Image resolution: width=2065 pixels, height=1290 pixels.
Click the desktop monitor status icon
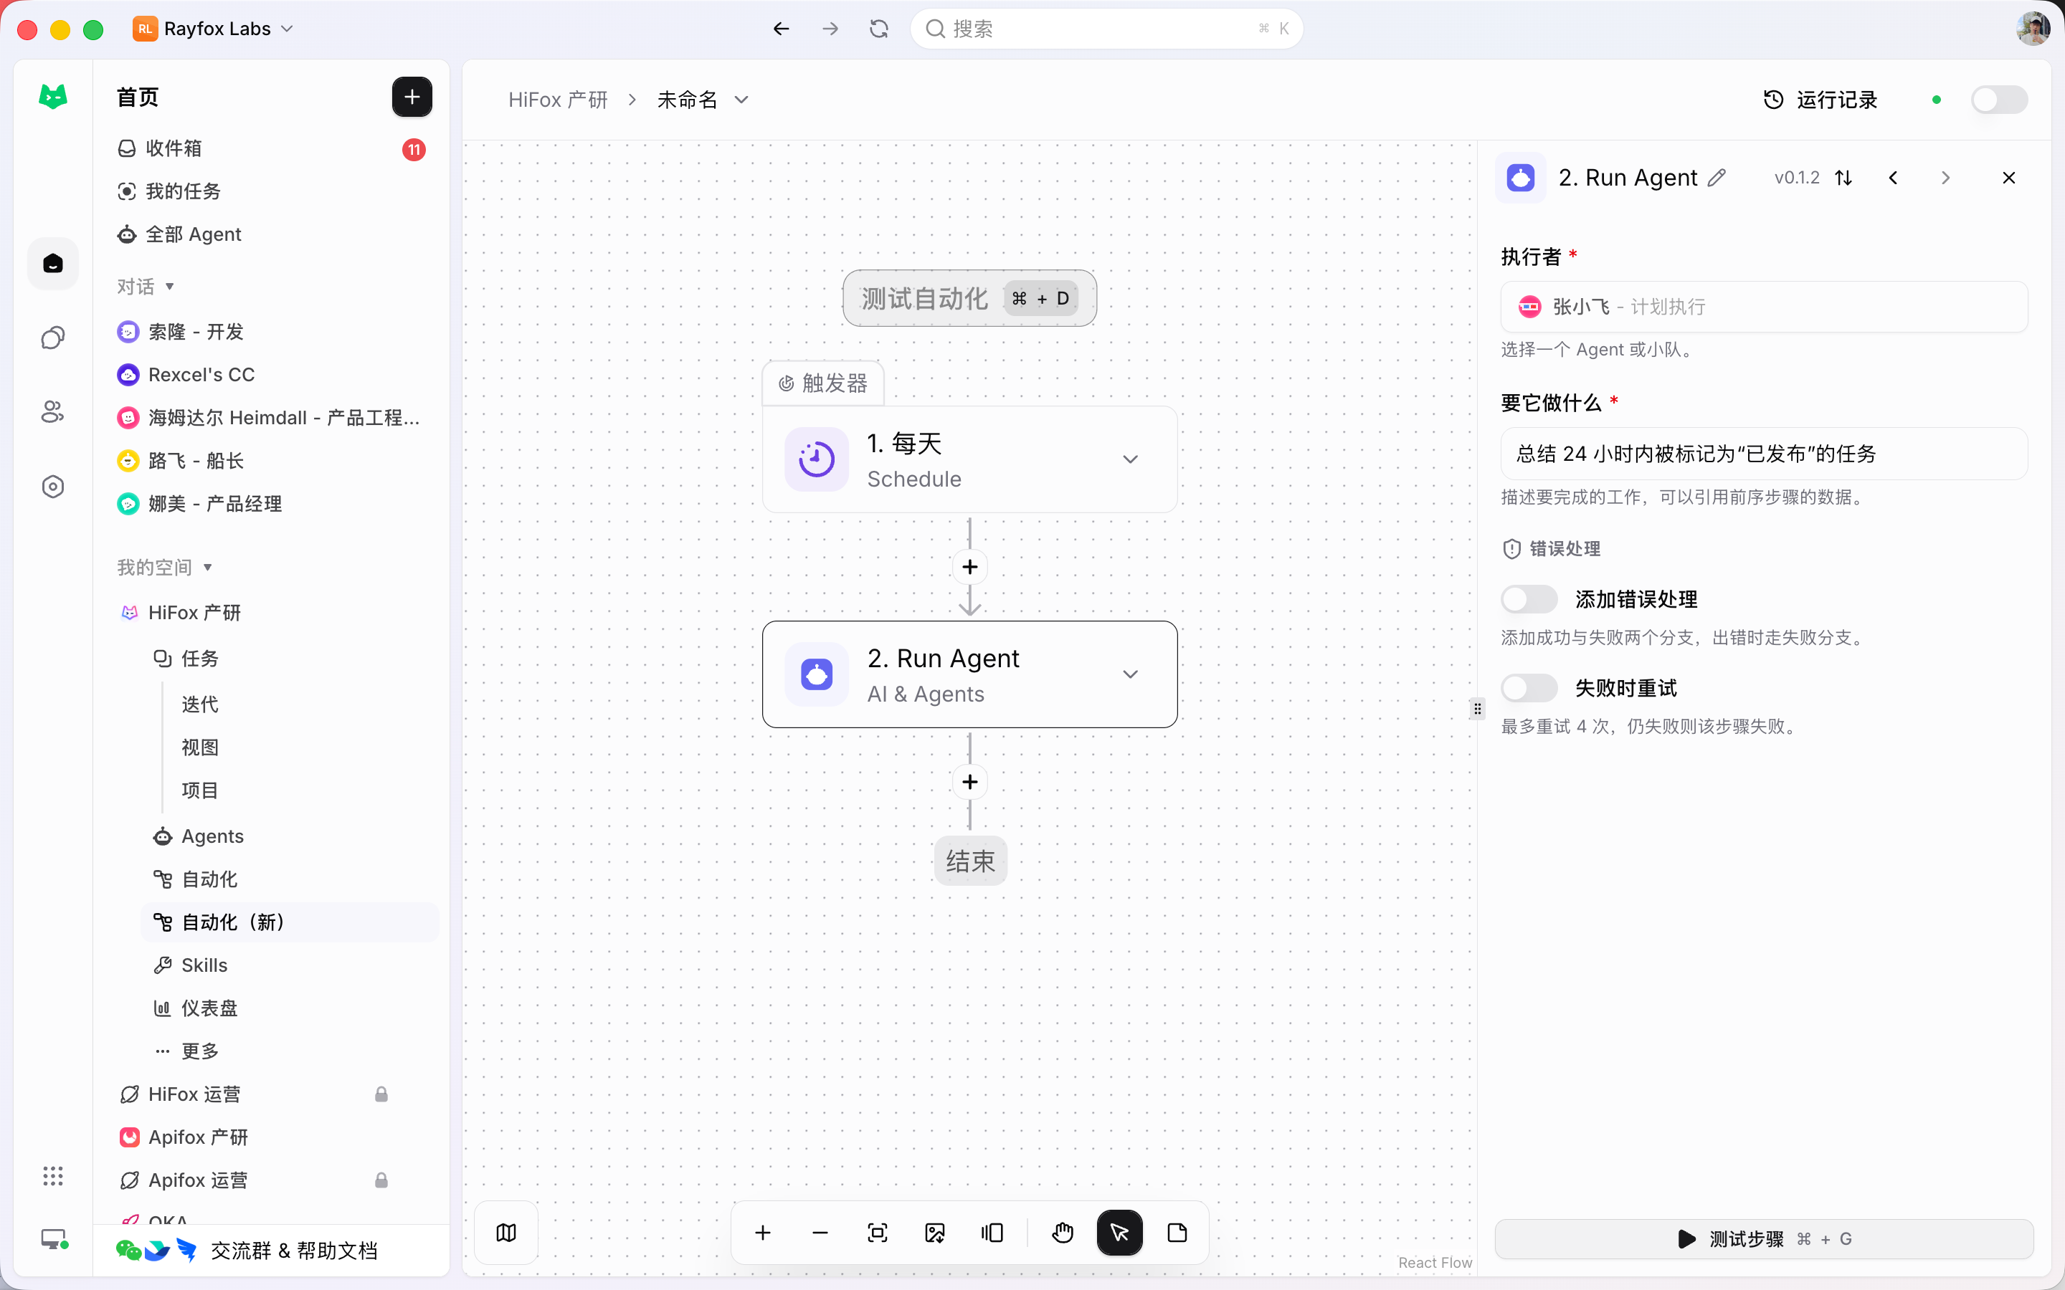[x=54, y=1240]
